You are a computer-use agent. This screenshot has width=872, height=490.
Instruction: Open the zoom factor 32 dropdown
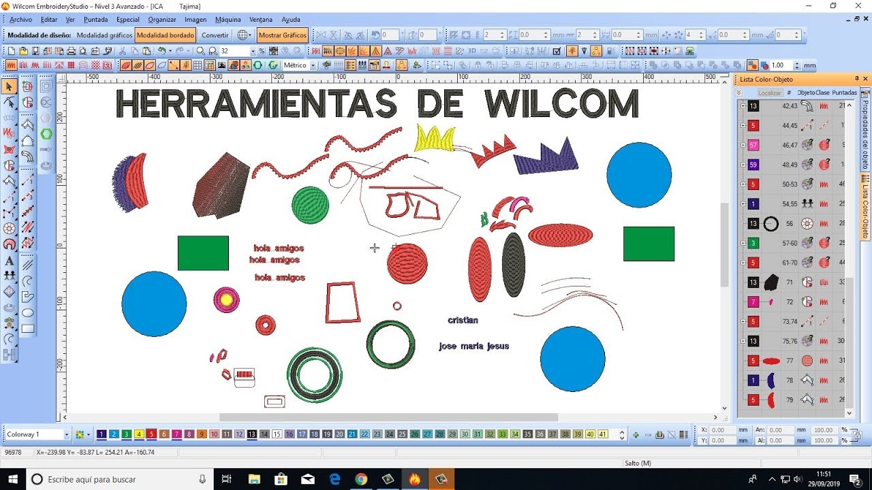pyautogui.click(x=253, y=51)
